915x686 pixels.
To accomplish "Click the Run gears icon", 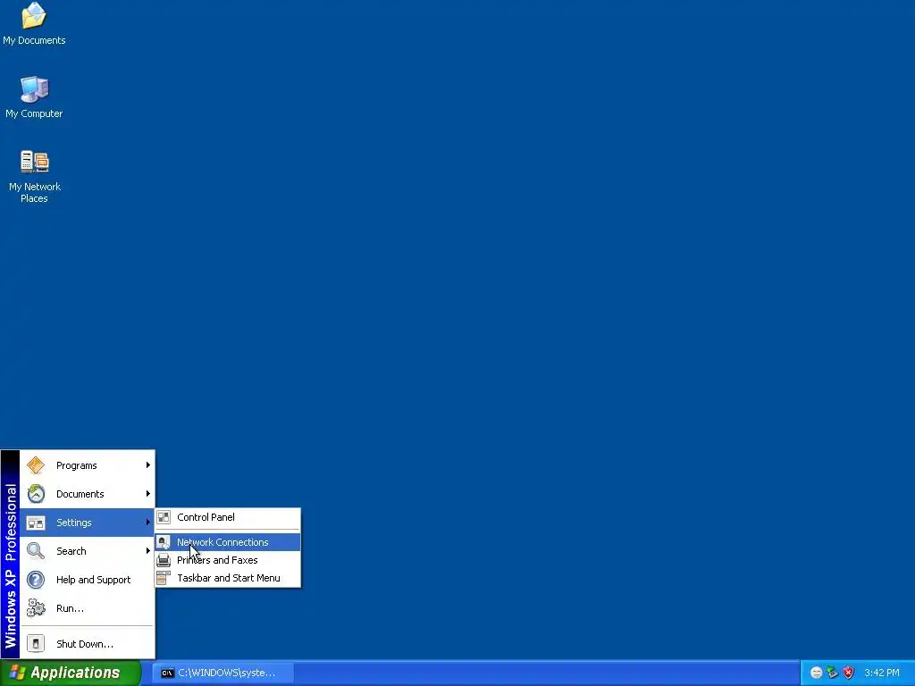I will [x=36, y=607].
